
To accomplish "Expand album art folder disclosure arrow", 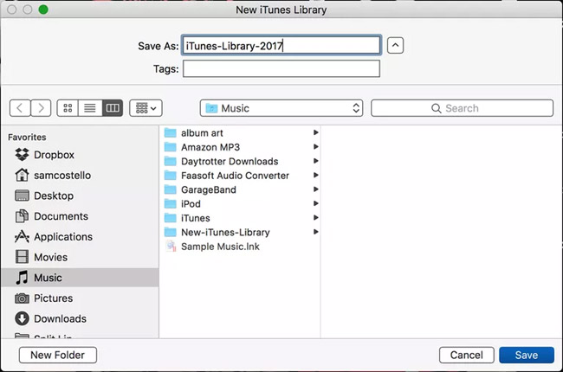I will tap(315, 132).
